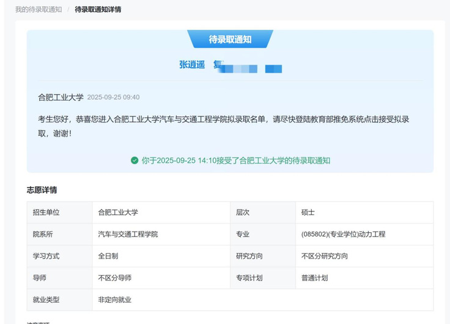Click the 专业 value (085802) 动力工程

343,235
